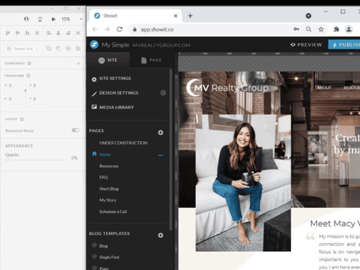360x270 pixels.
Task: Click align middle vertically icon in XD
Action: click(x=17, y=33)
